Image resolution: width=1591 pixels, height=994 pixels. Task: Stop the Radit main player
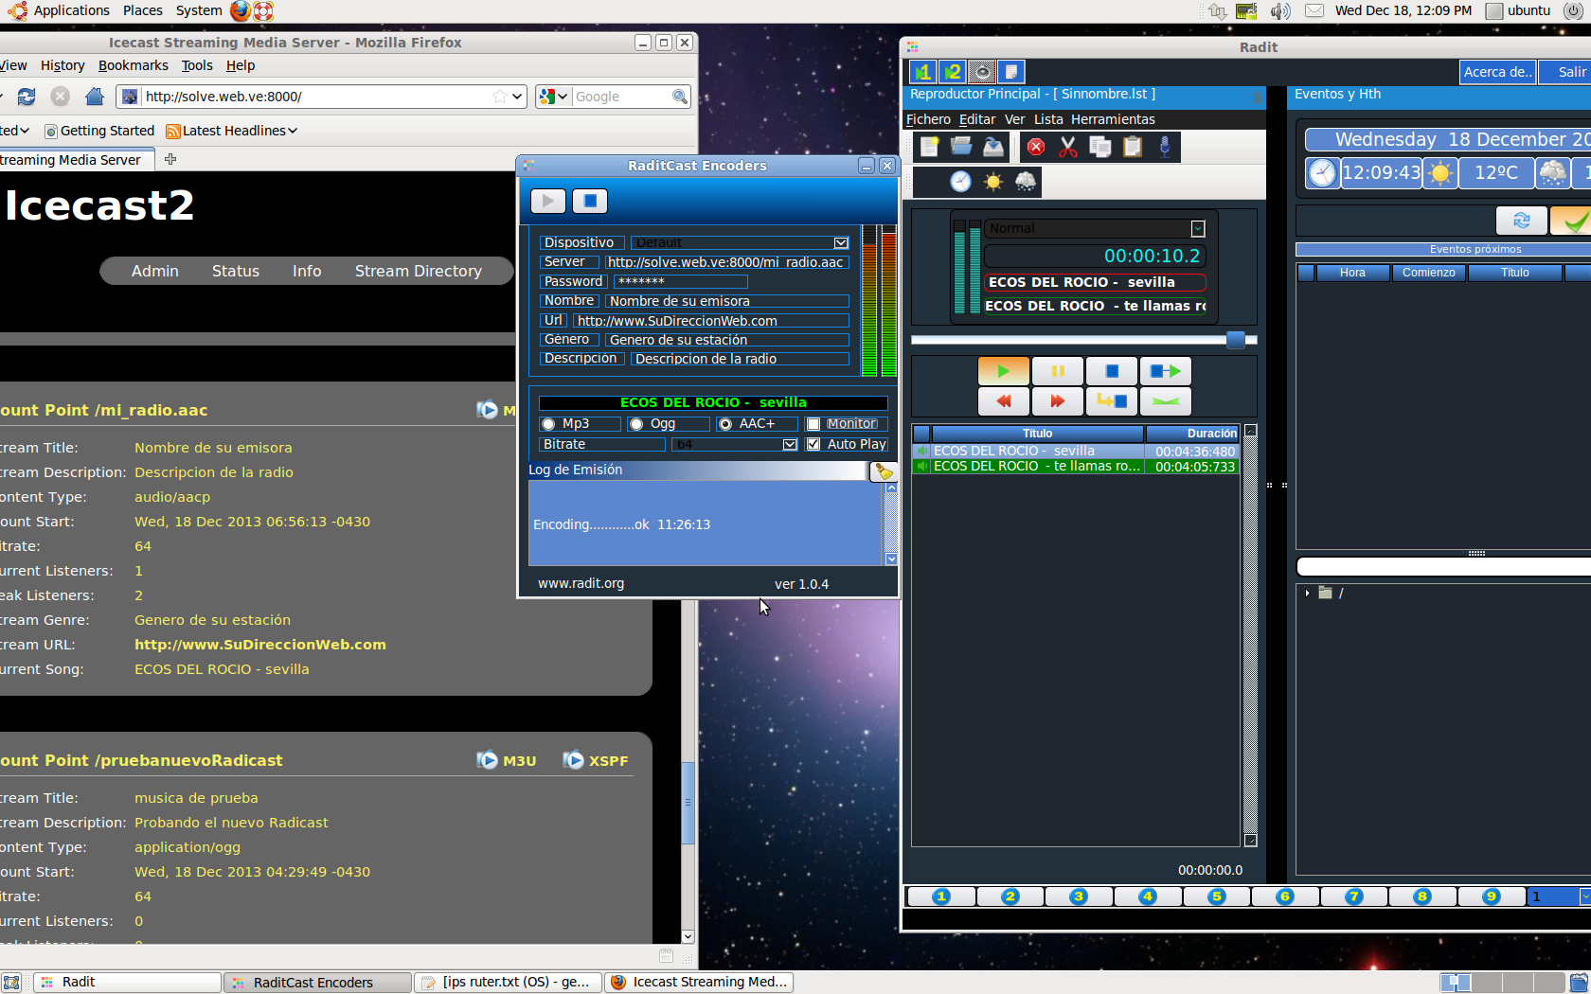tap(1112, 371)
